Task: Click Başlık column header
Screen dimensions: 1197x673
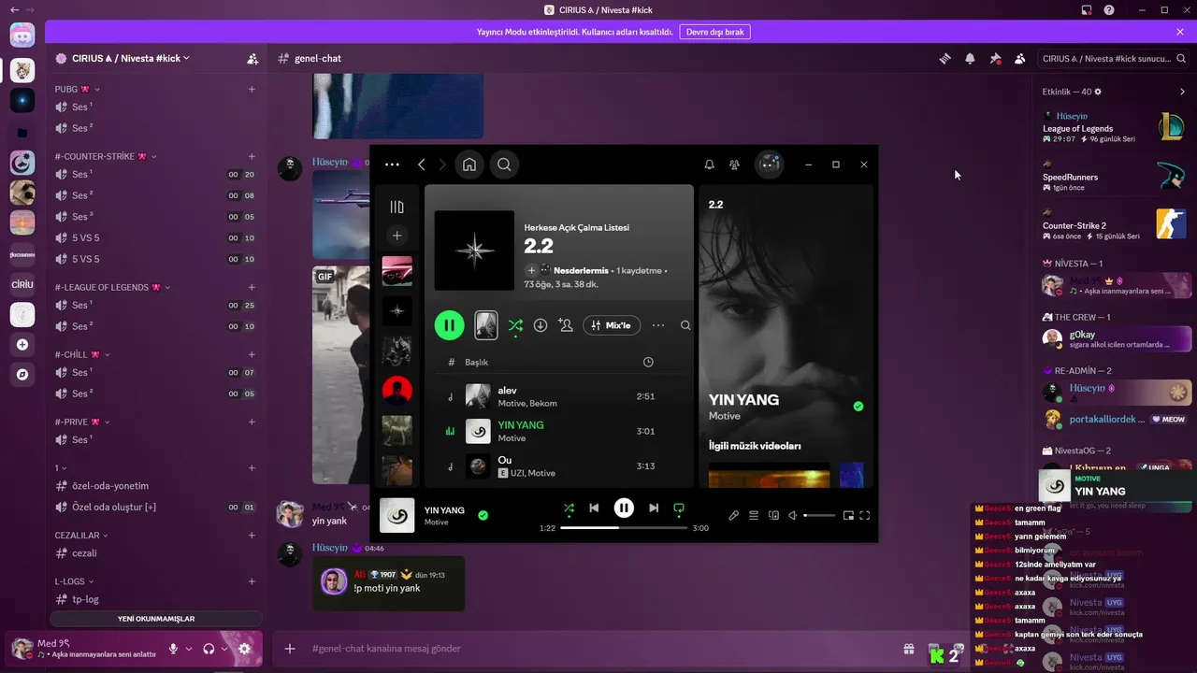Action: pyautogui.click(x=477, y=362)
